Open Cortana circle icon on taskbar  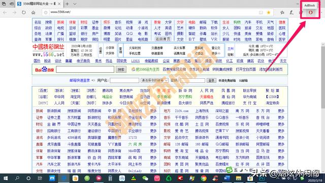pos(28,178)
